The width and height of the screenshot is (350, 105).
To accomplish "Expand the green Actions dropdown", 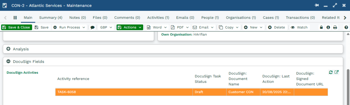I will click(x=130, y=27).
